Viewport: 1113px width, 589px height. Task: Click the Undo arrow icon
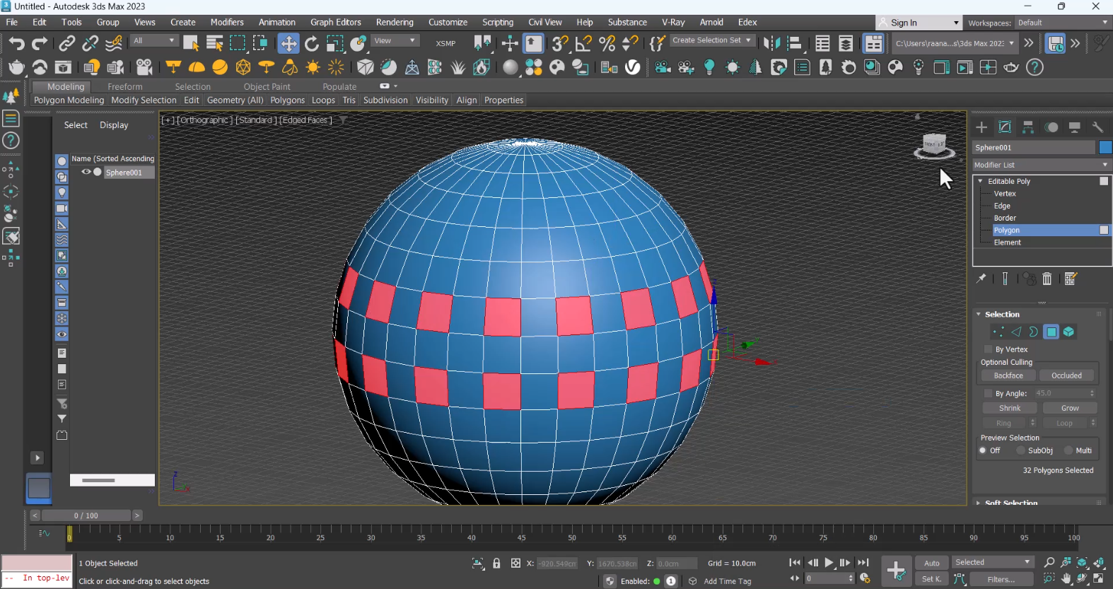[16, 44]
